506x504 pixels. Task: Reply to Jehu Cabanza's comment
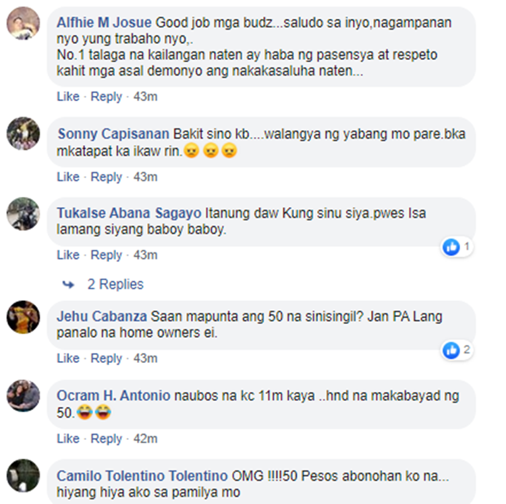coord(106,358)
